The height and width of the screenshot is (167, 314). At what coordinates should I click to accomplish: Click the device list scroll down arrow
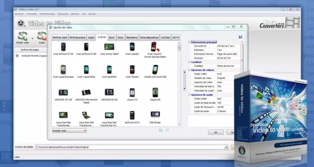point(179,124)
